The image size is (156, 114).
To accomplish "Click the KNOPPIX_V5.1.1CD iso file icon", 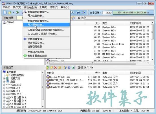I will pos(48,80).
